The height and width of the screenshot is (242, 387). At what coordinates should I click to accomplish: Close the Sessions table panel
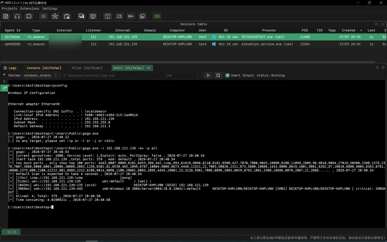(x=383, y=24)
